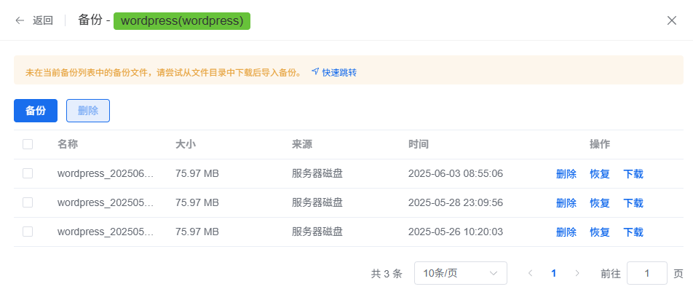Click 75.97 MB in the 2025-06-03 row

pyautogui.click(x=197, y=174)
